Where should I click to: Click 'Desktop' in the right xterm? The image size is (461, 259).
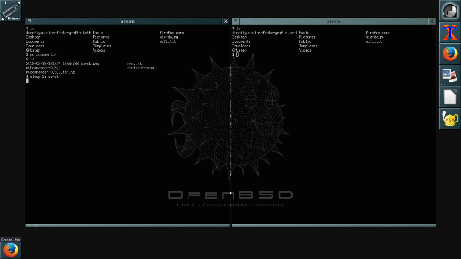tap(239, 37)
